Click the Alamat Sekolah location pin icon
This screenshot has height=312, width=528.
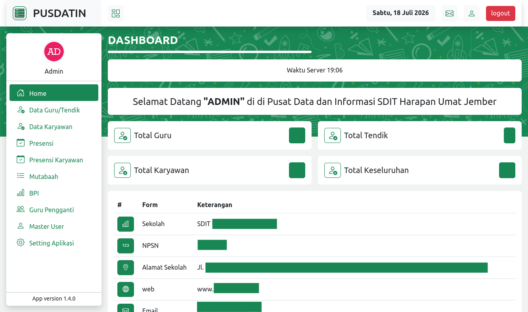click(x=126, y=267)
